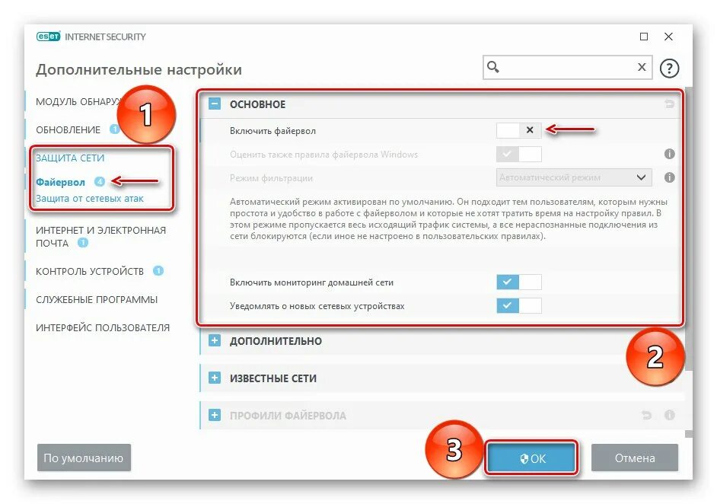This screenshot has height=504, width=717.
Task: Collapse the Основное section
Action: [x=215, y=104]
